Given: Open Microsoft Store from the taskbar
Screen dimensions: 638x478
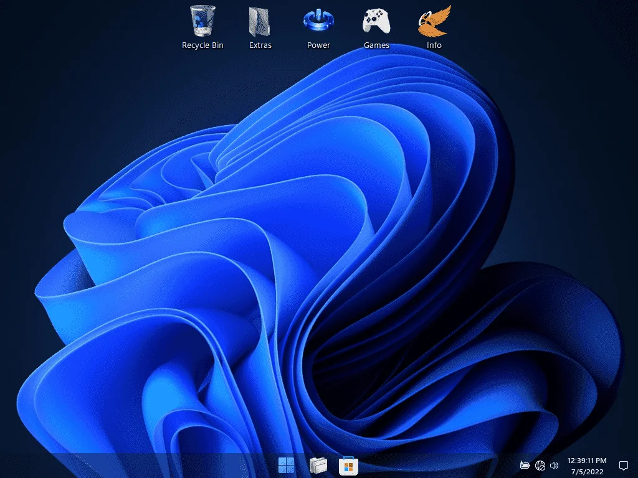Looking at the screenshot, I should pyautogui.click(x=348, y=466).
